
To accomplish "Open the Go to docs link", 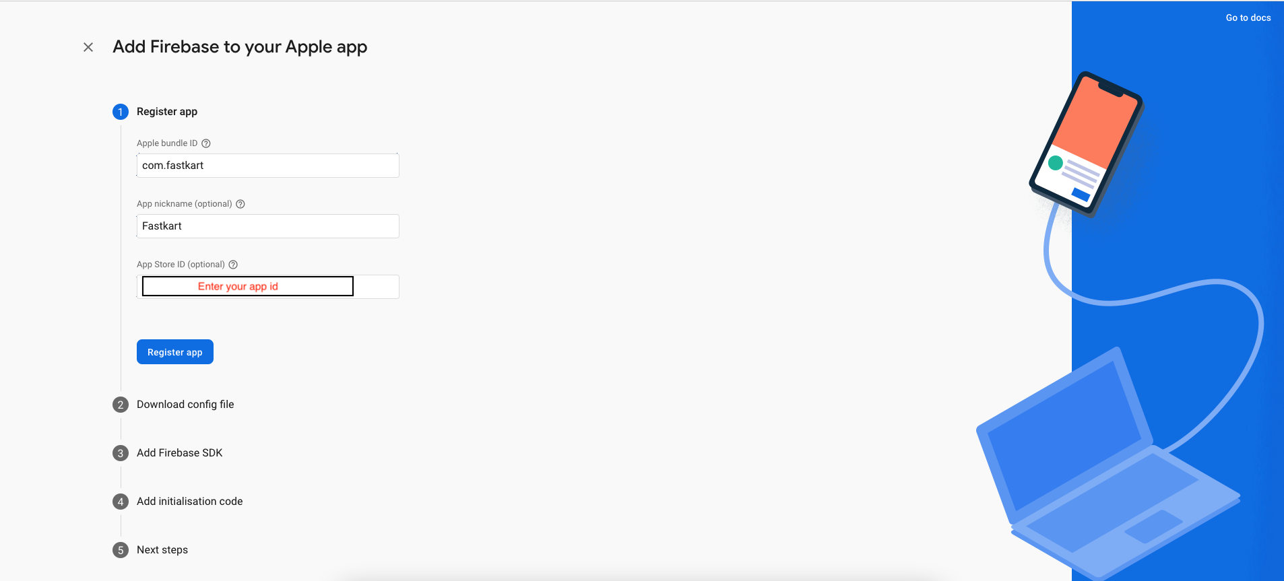I will click(1248, 18).
